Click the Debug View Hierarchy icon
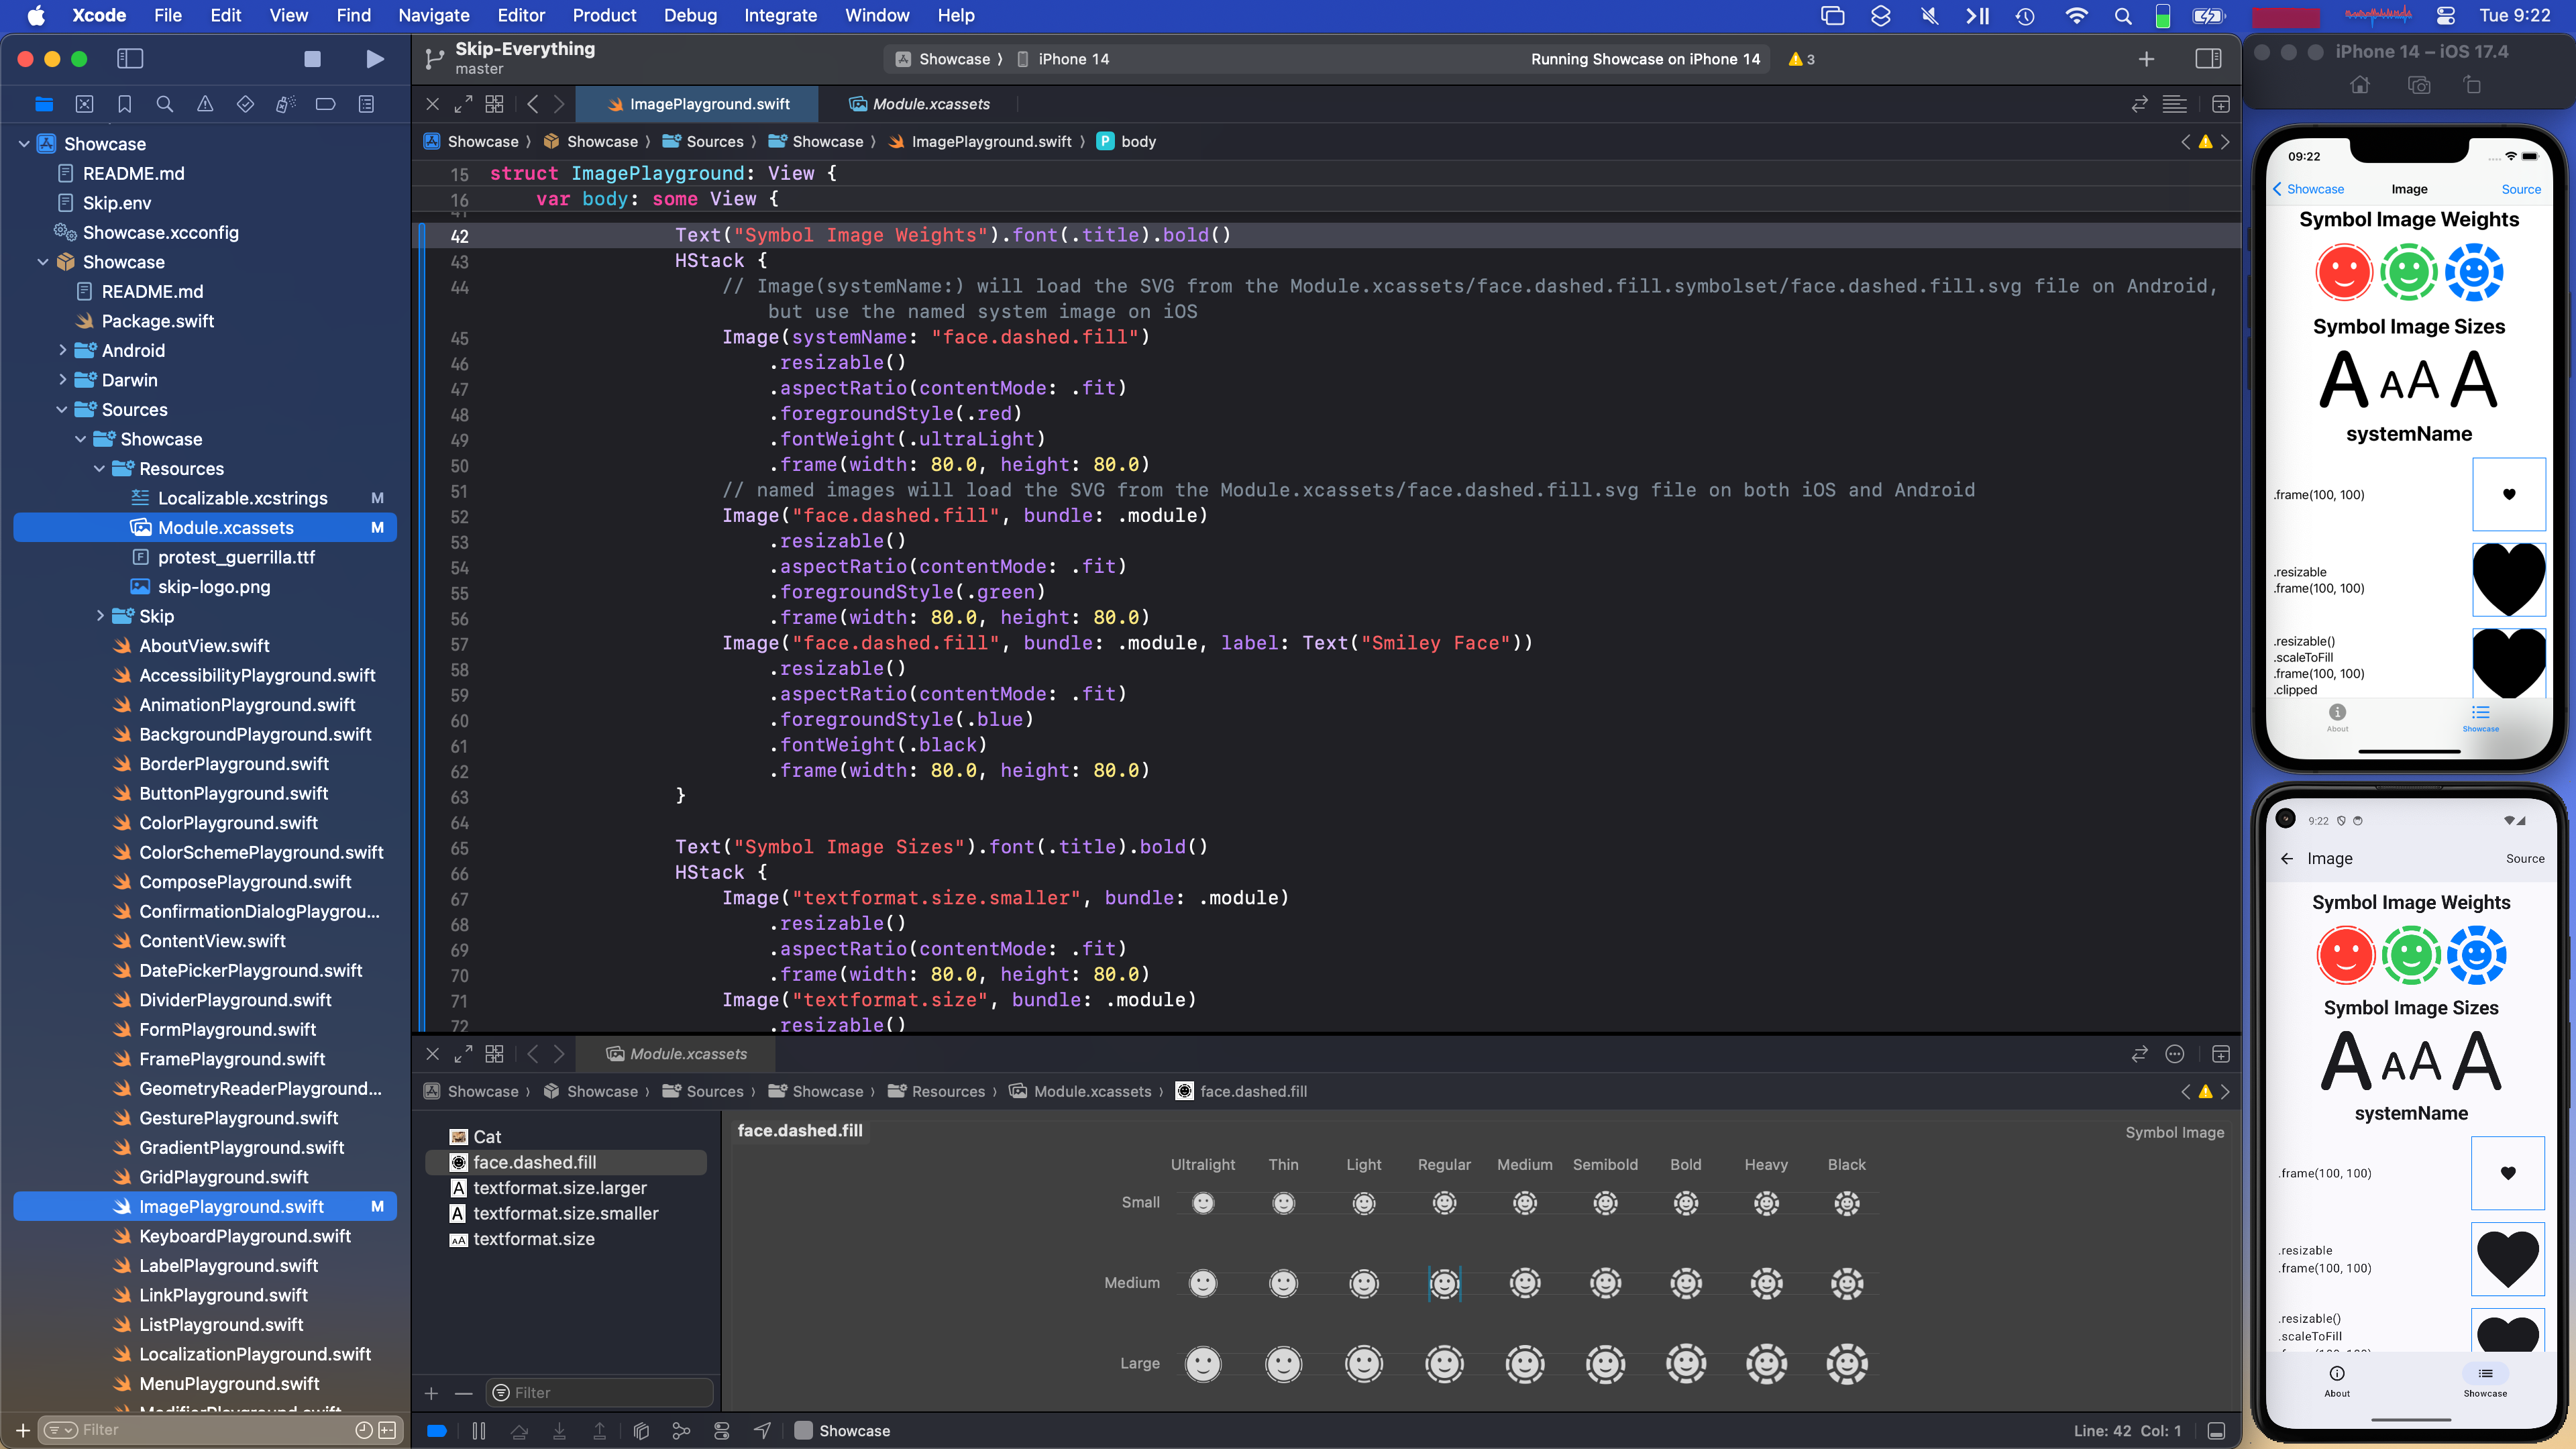Screen dimensions: 2576x1449 pyautogui.click(x=641, y=1431)
